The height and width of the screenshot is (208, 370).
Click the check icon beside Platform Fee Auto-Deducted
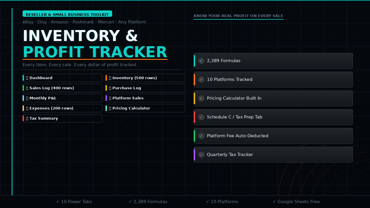[x=201, y=136]
